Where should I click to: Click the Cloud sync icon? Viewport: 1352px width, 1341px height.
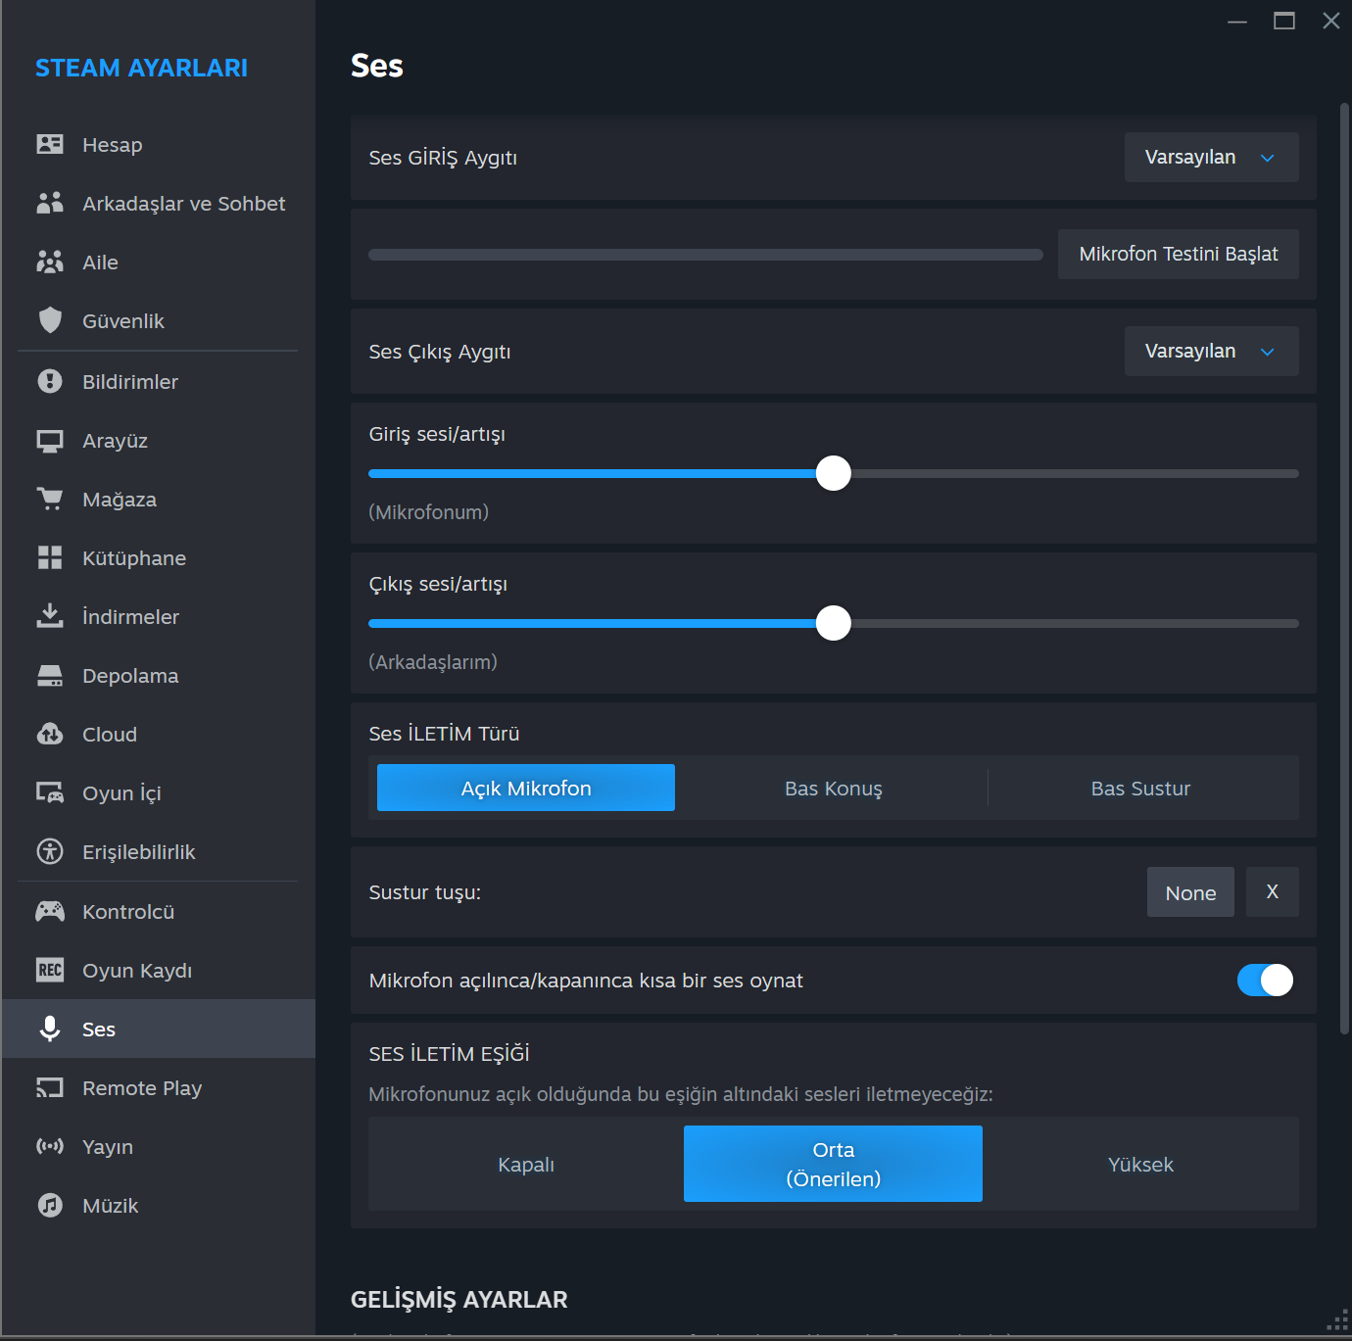(50, 734)
